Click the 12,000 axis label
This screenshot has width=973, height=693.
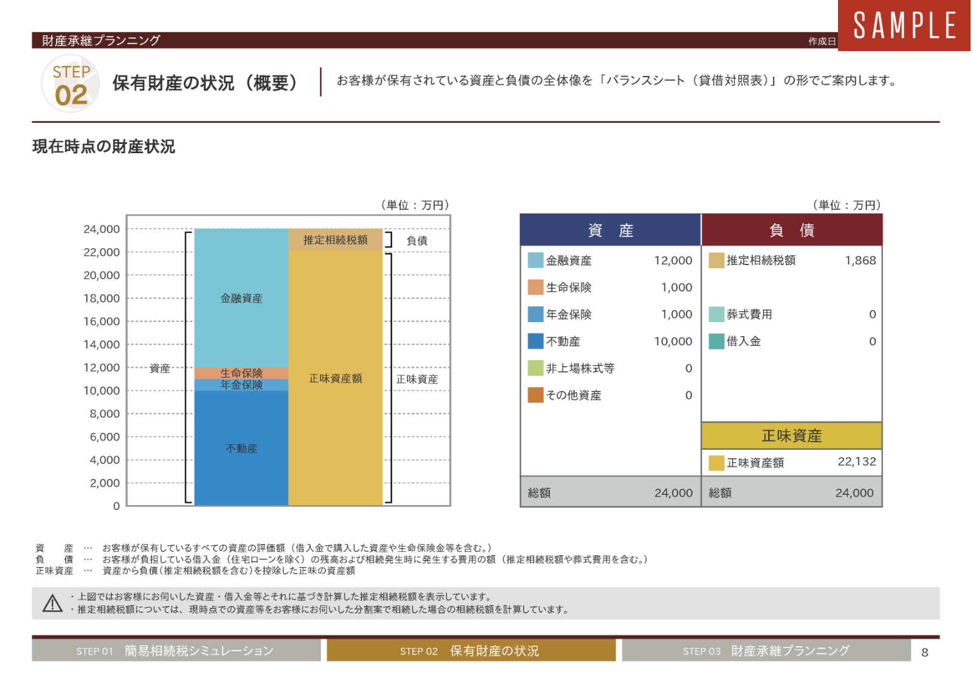click(x=102, y=368)
